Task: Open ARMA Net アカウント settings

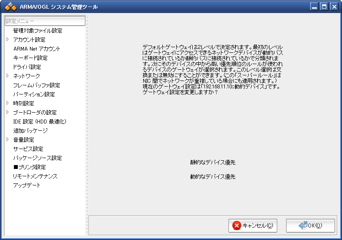Action: pyautogui.click(x=36, y=49)
